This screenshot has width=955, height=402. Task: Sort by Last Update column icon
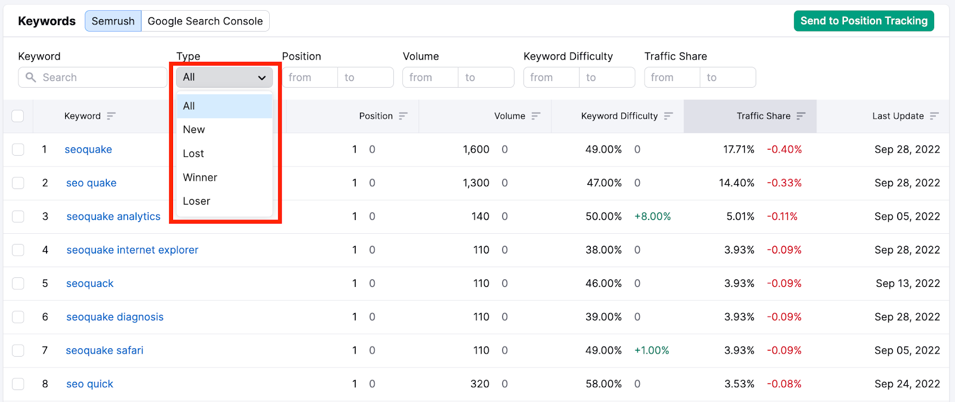[934, 116]
